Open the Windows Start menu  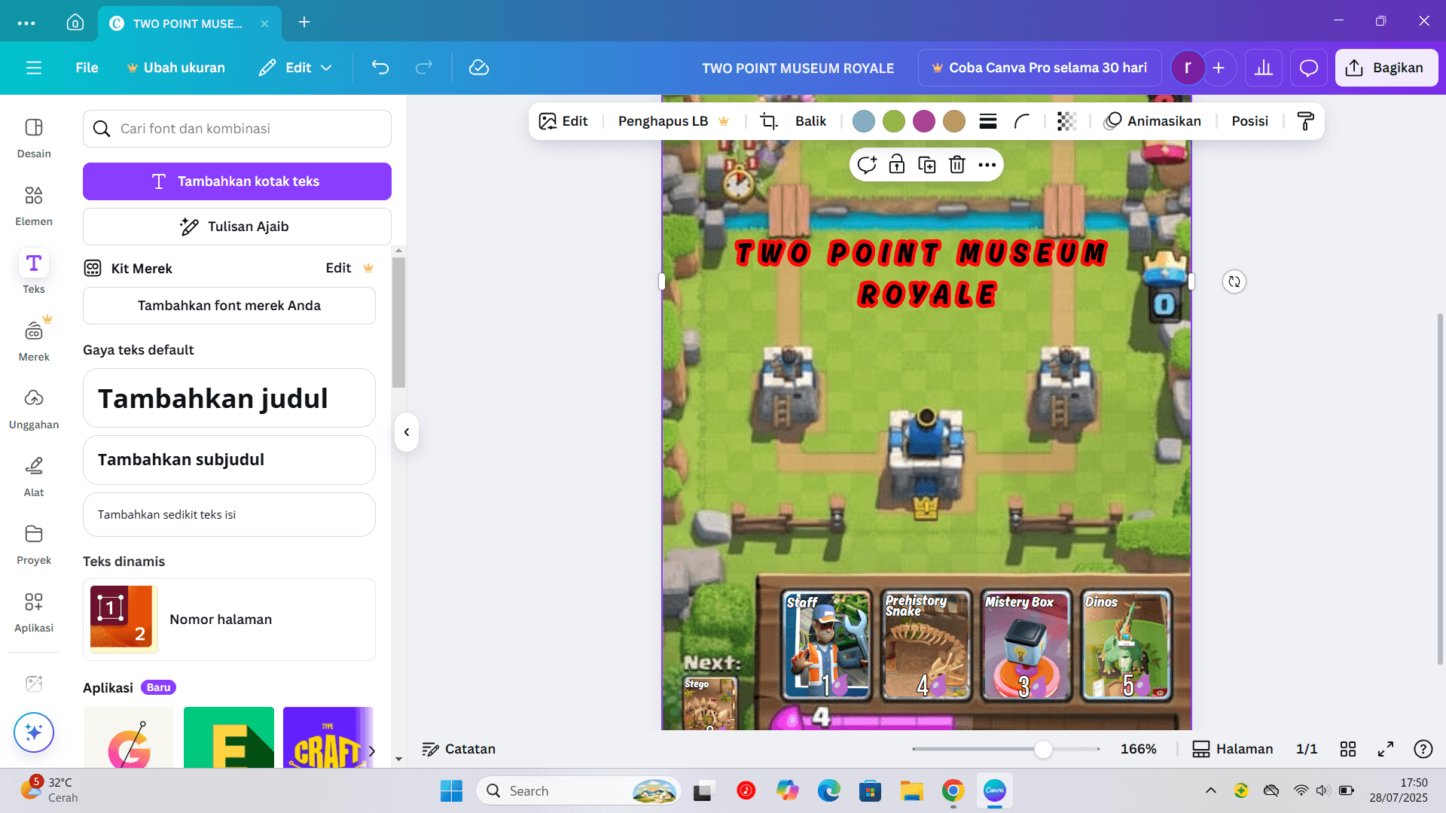(451, 790)
